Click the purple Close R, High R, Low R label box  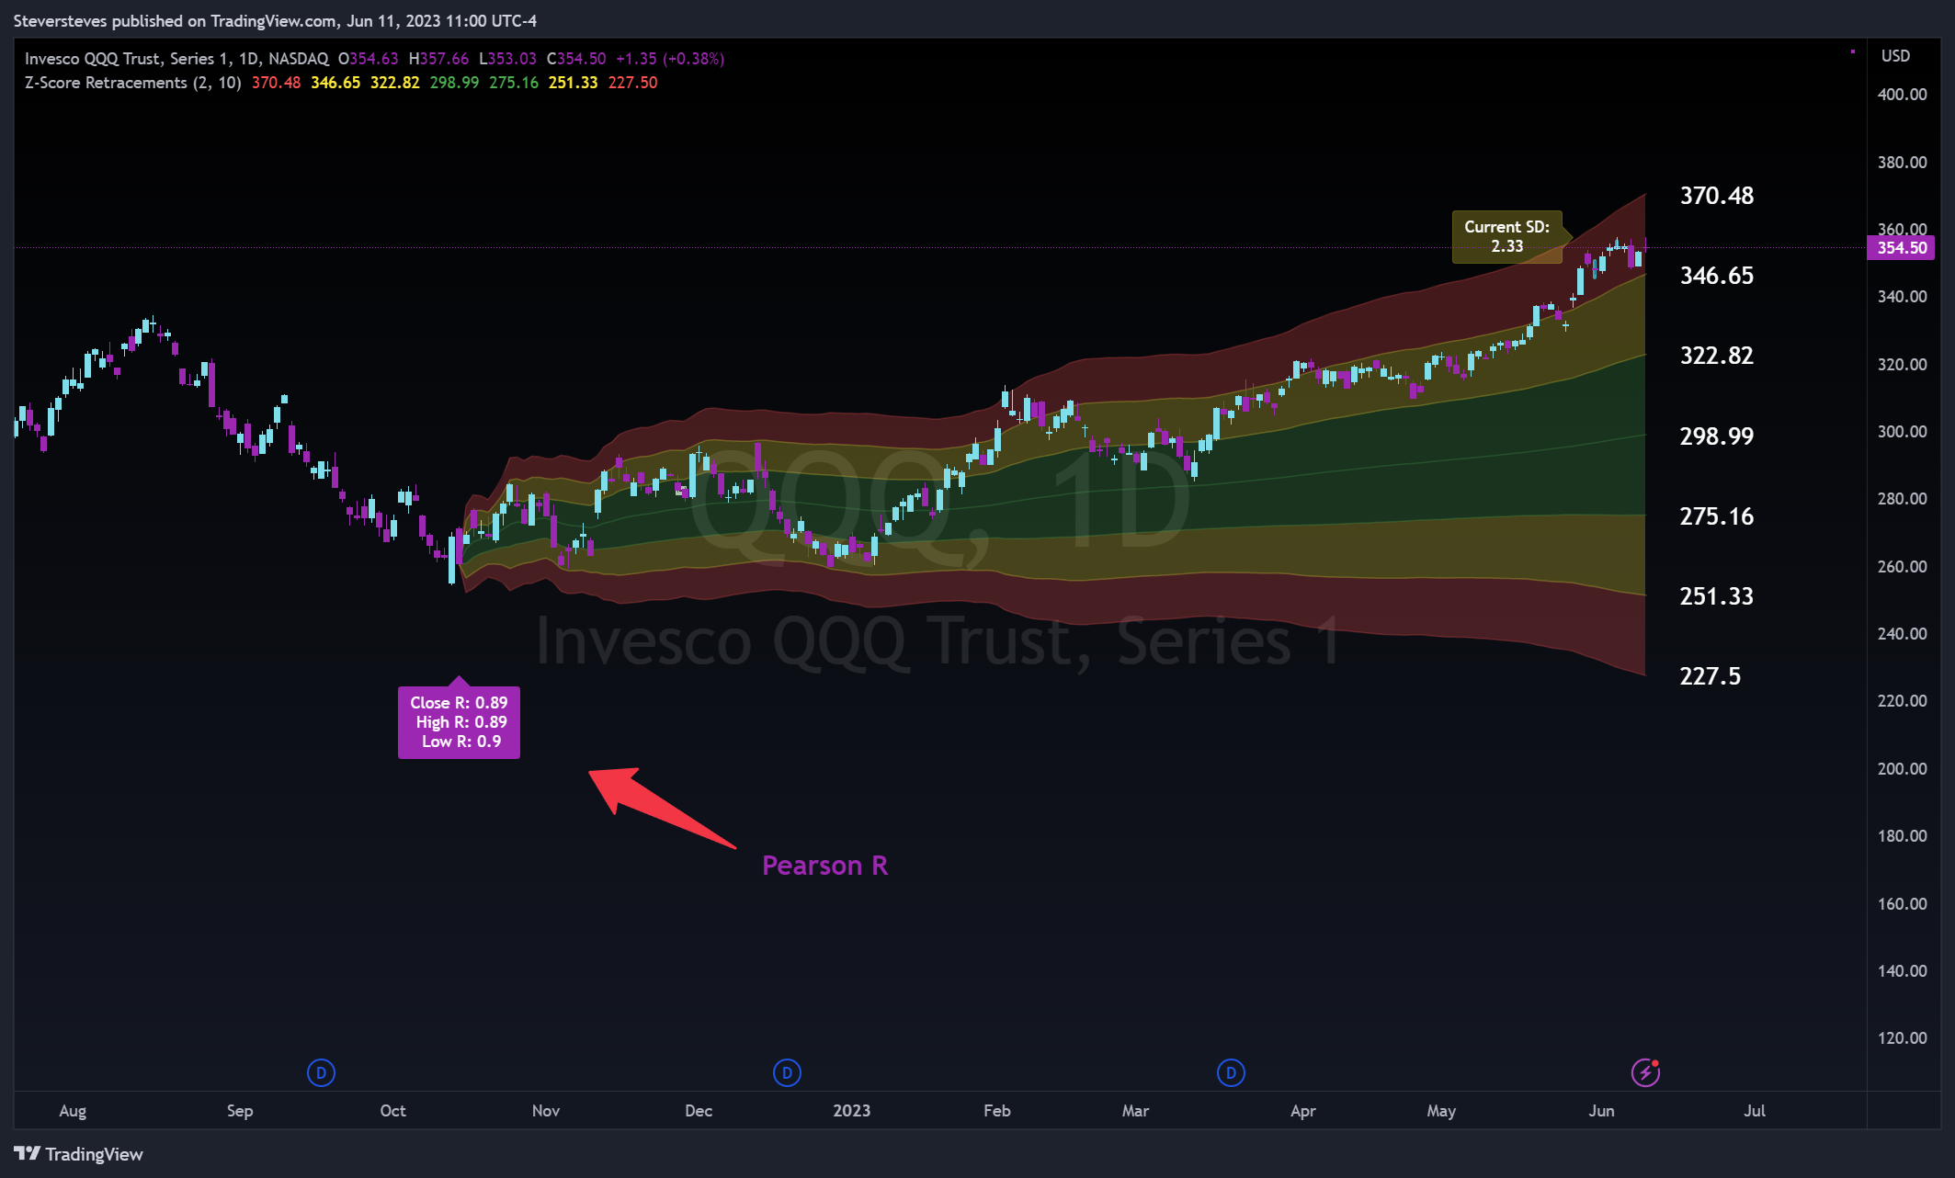pos(459,722)
